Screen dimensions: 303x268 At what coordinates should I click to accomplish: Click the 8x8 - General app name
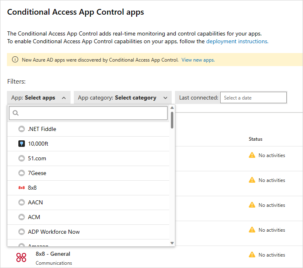(53, 254)
